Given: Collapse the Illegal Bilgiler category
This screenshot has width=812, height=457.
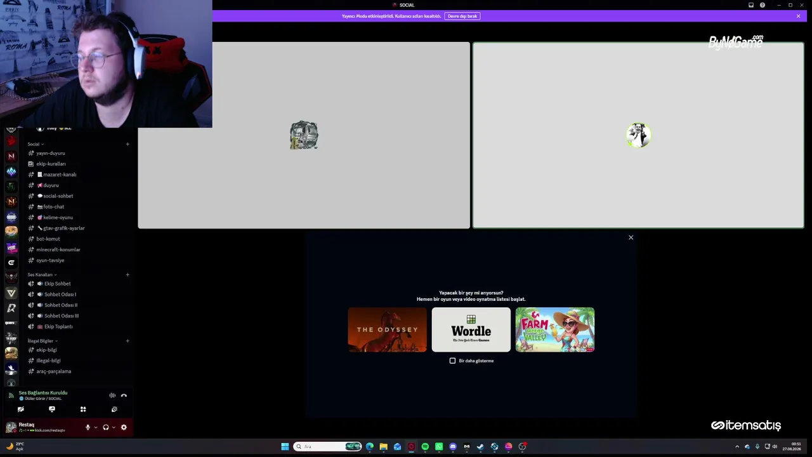Looking at the screenshot, I should click(x=43, y=341).
